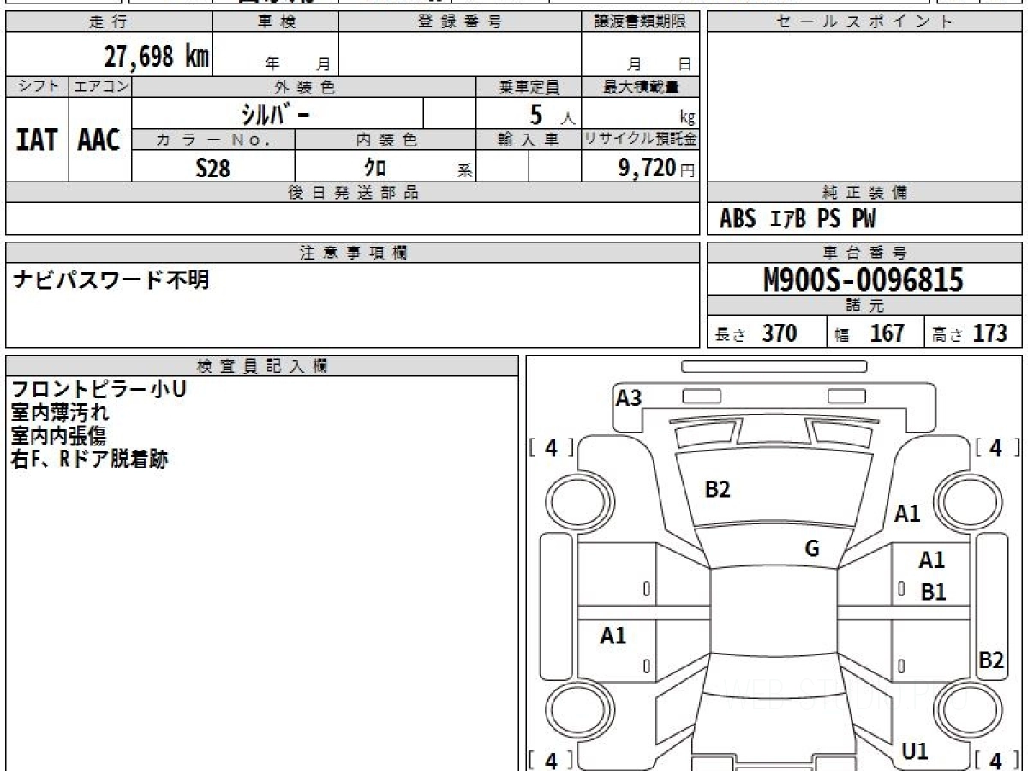Select the B2 marker on right side panel

tap(991, 660)
